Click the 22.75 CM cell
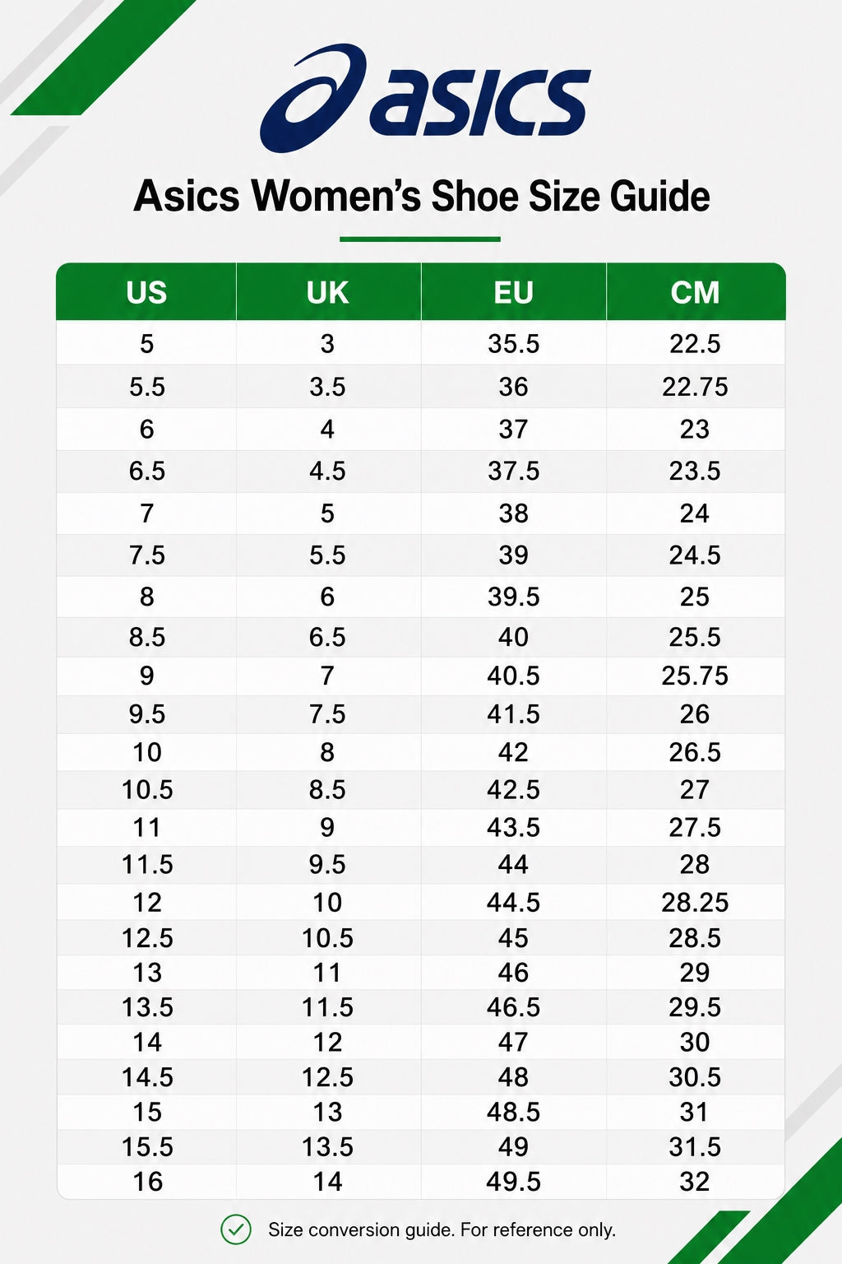The width and height of the screenshot is (842, 1264). pos(696,387)
